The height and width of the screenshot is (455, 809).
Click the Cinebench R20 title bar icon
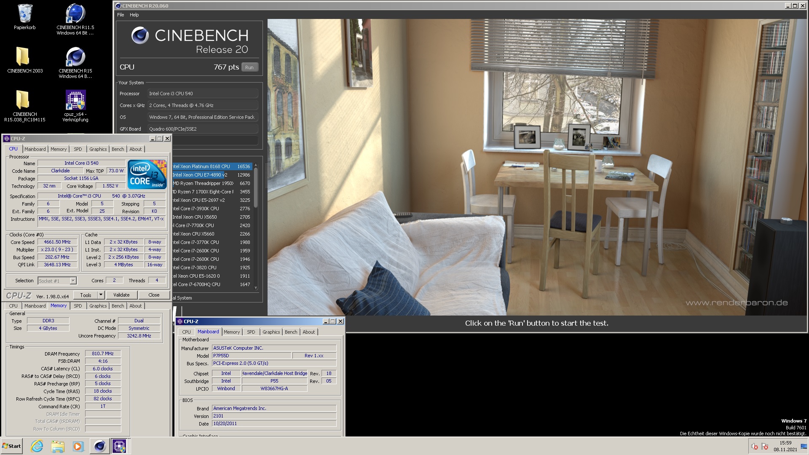tap(118, 6)
